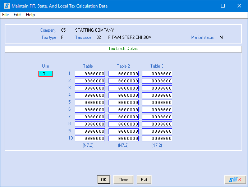The width and height of the screenshot is (248, 187).
Task: Maximize the tax calculation window
Action: (222, 6)
